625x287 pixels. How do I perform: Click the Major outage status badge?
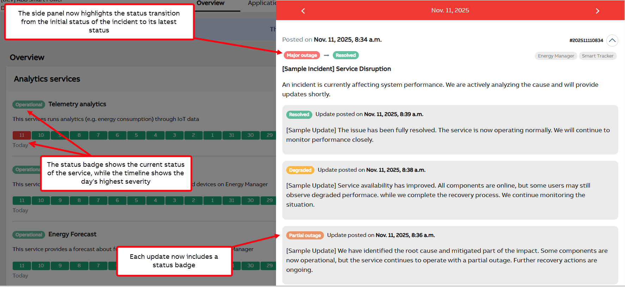pos(302,55)
